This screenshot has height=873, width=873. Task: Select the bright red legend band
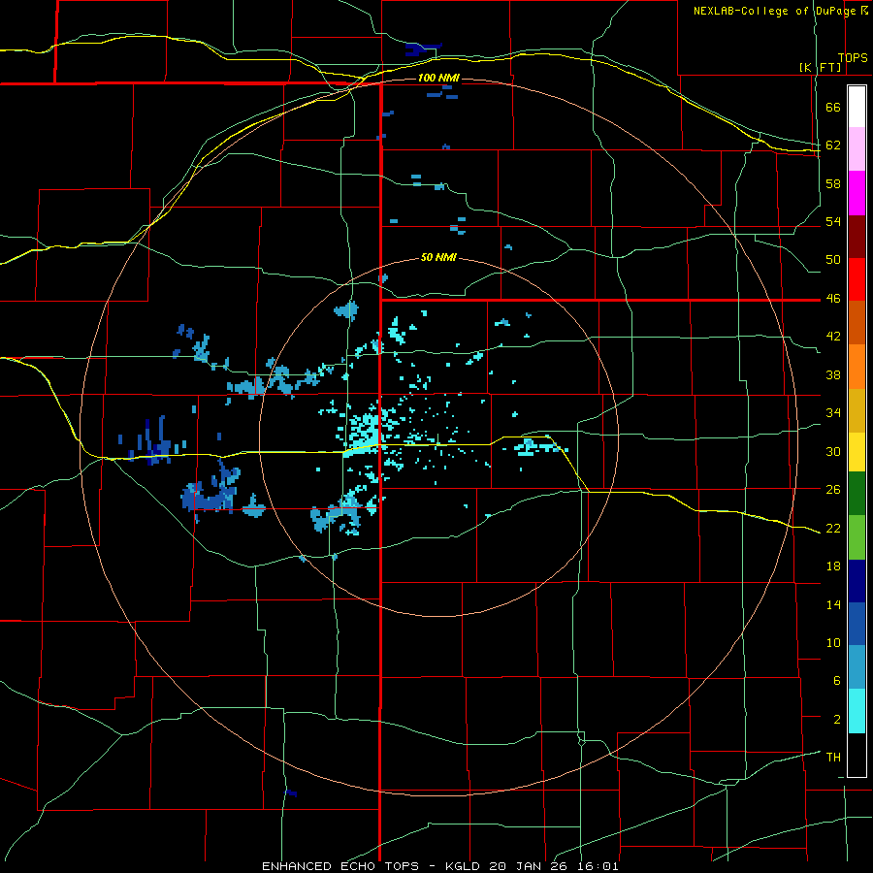click(x=857, y=279)
